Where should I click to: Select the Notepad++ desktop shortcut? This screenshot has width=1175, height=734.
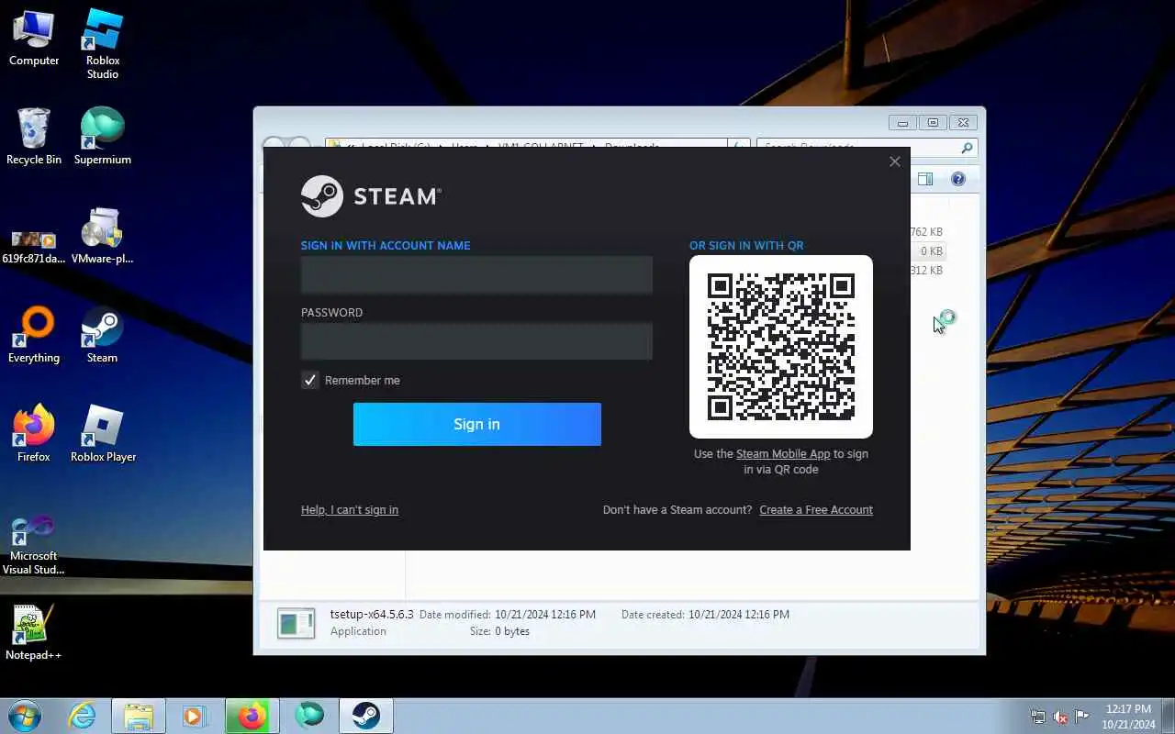click(34, 633)
